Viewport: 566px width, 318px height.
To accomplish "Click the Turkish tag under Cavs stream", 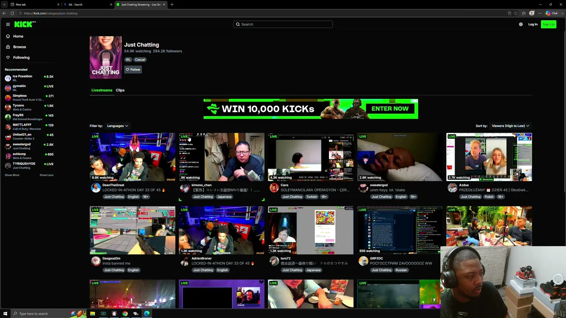I will point(312,197).
